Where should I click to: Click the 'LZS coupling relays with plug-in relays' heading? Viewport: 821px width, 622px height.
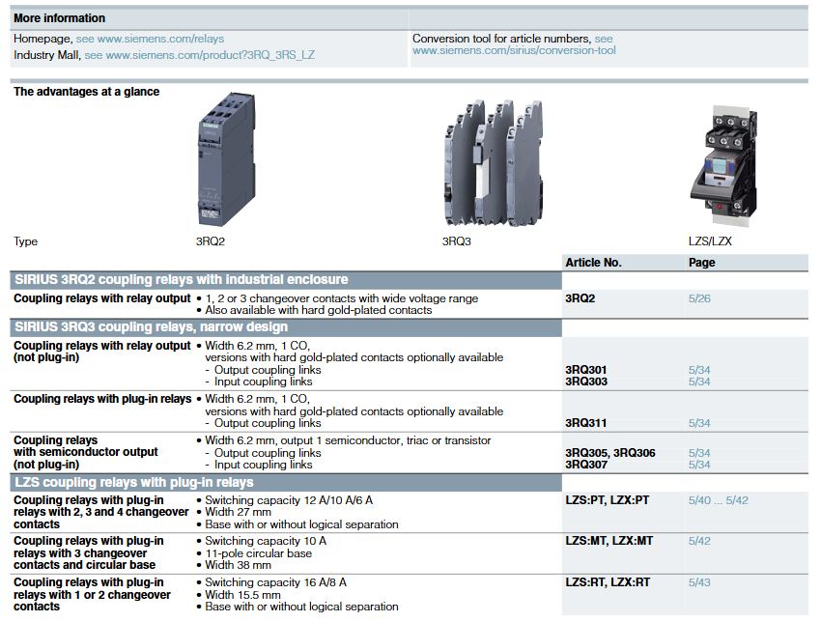point(133,482)
